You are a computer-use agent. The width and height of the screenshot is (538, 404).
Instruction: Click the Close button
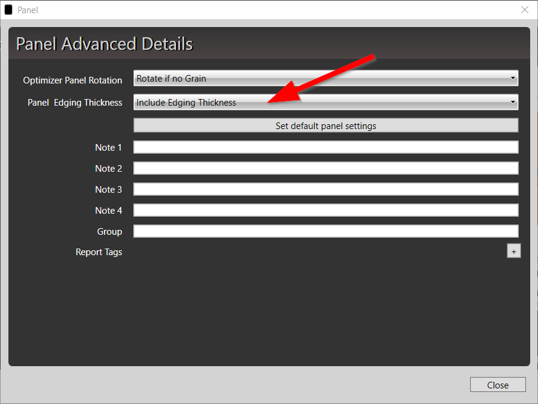(498, 385)
